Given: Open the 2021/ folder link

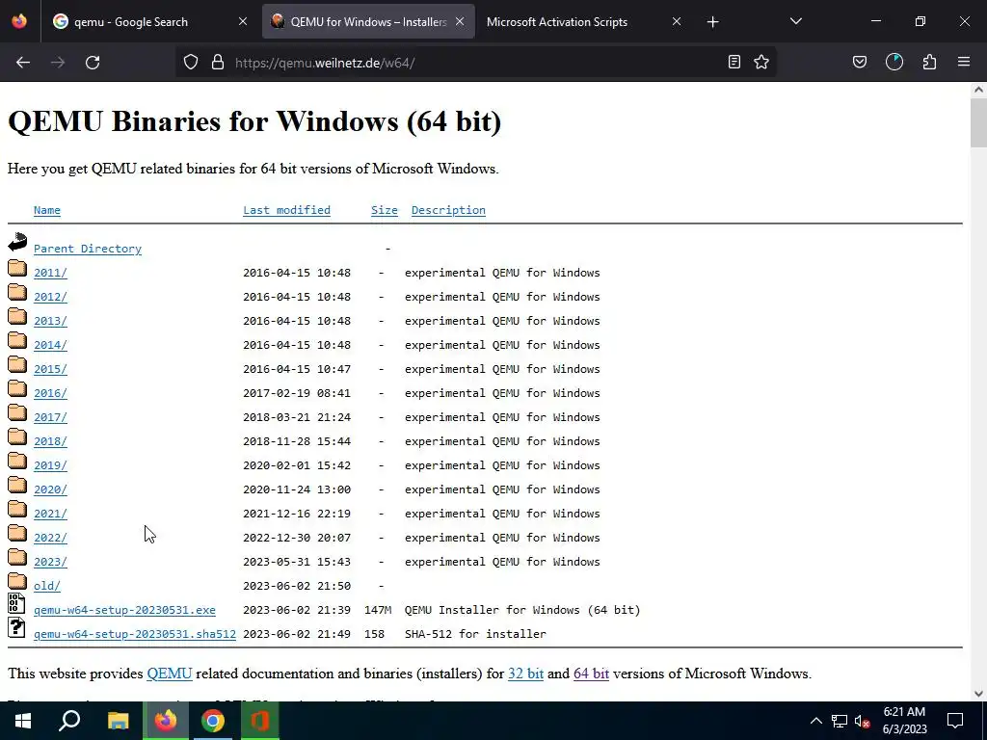Looking at the screenshot, I should [50, 514].
